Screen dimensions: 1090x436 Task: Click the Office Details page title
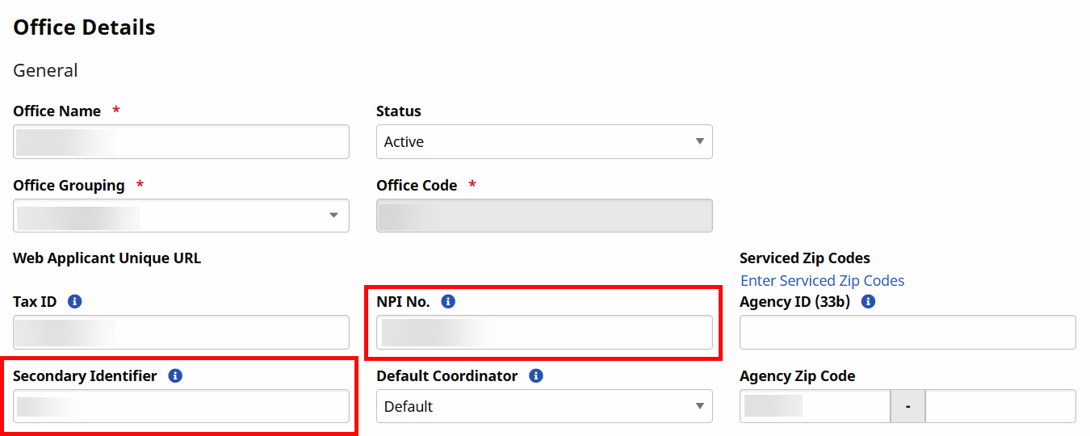[84, 27]
